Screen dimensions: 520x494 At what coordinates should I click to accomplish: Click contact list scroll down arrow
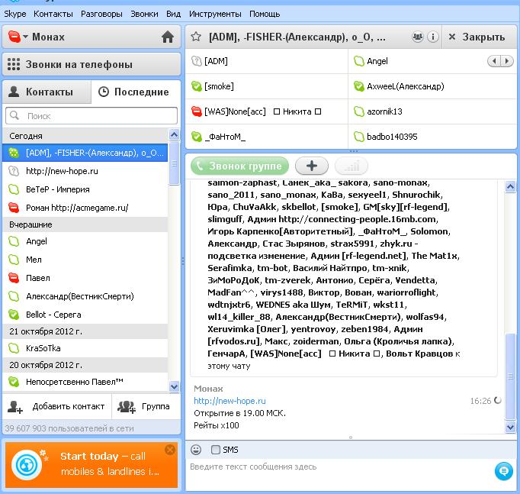[x=174, y=386]
